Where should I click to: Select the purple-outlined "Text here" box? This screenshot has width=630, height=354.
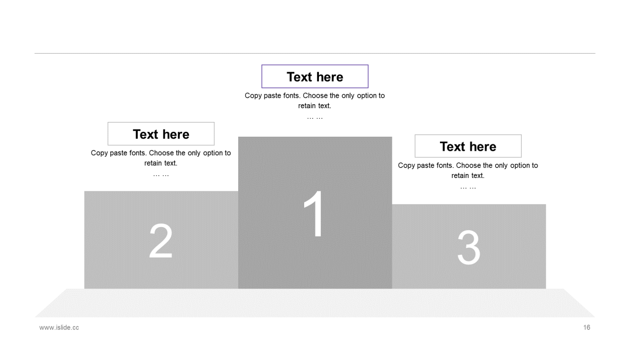click(315, 77)
